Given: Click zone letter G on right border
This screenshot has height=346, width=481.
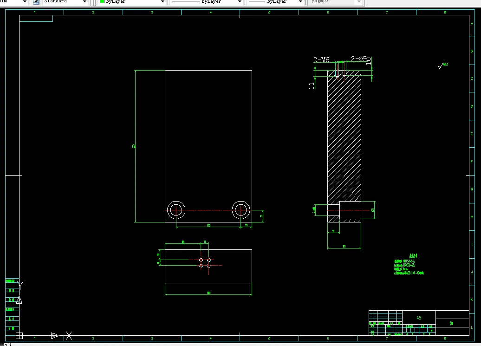Looking at the screenshot, I should pos(472,189).
